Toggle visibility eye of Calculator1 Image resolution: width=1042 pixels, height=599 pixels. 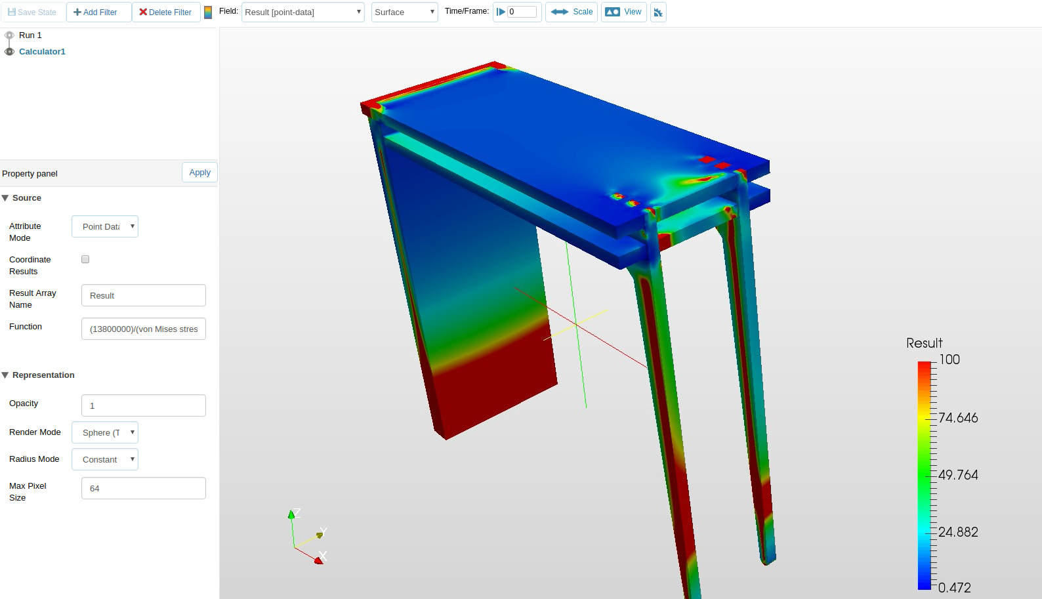tap(9, 52)
